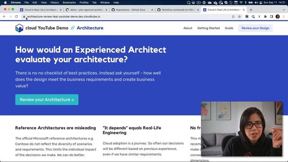Open the Window menu
Image resolution: width=288 pixels, height=162 pixels.
(x=105, y=3)
